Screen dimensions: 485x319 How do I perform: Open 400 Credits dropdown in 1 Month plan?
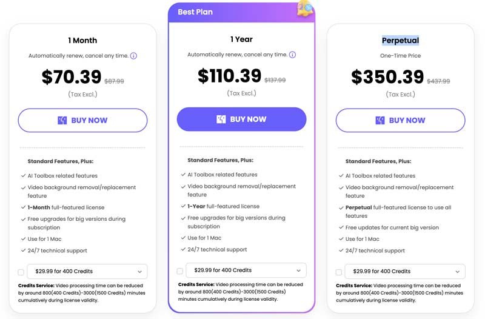[x=87, y=271]
